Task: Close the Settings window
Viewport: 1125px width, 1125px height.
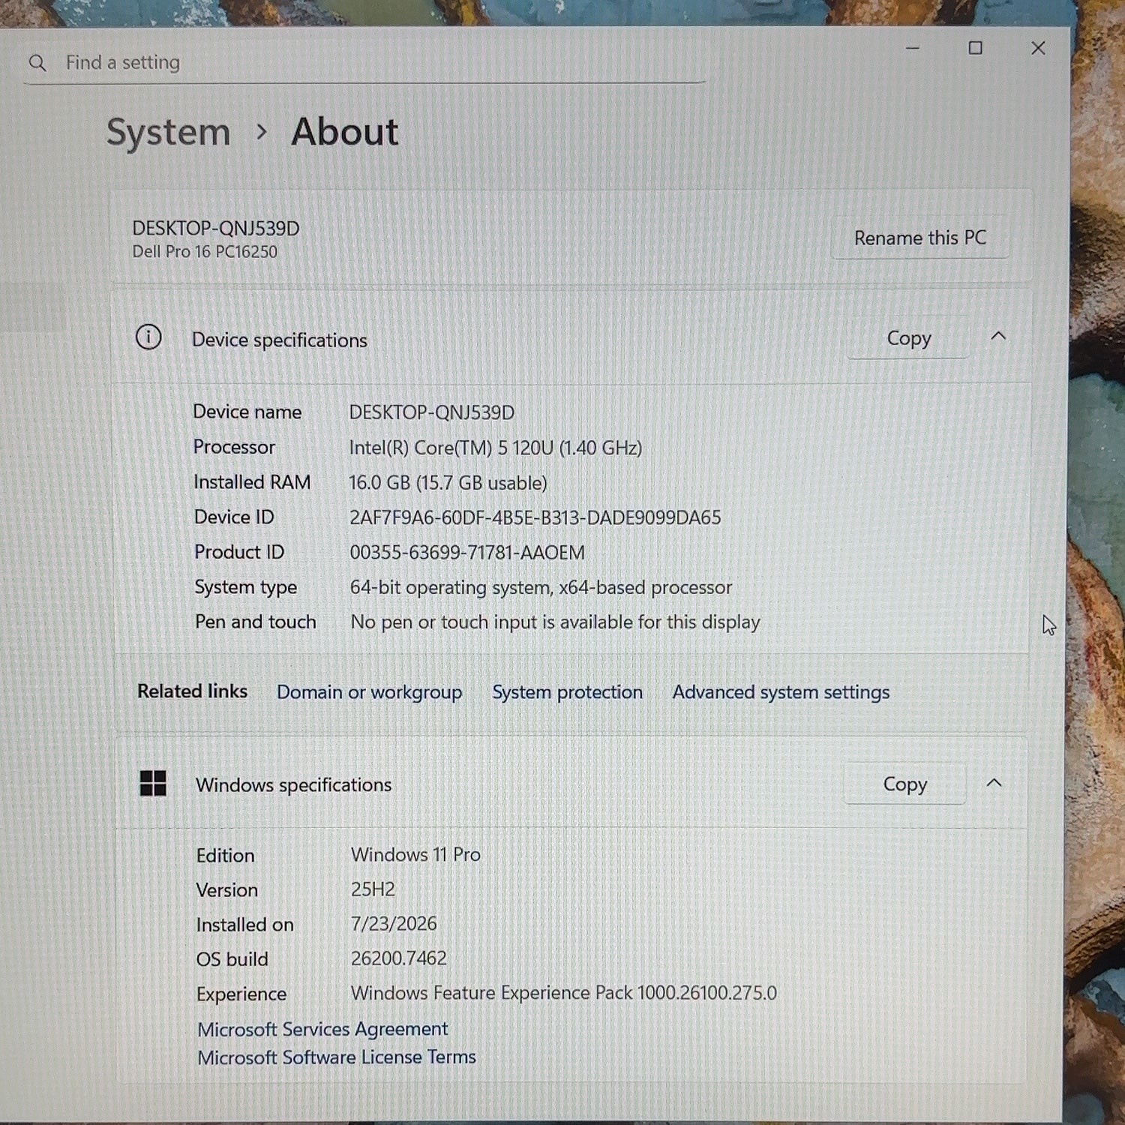Action: [1038, 48]
